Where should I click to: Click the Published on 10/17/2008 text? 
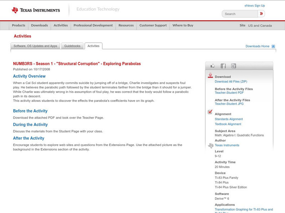click(31, 69)
